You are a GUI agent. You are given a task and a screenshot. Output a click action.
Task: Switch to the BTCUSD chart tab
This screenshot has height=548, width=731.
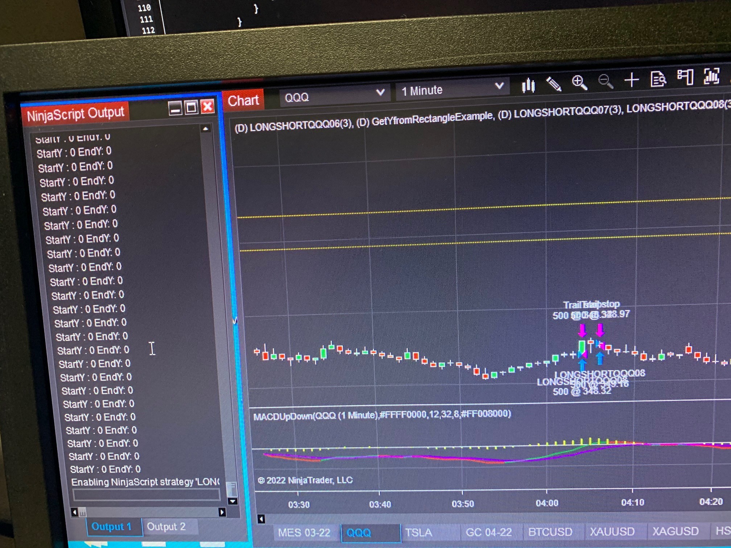[x=550, y=532]
